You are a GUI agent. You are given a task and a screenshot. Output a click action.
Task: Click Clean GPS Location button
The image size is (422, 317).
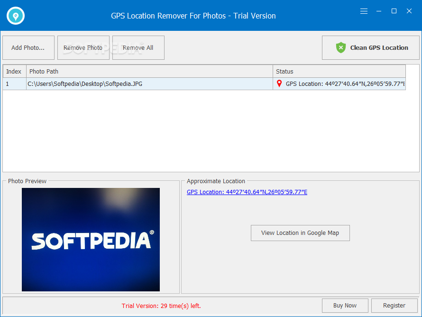click(x=371, y=47)
